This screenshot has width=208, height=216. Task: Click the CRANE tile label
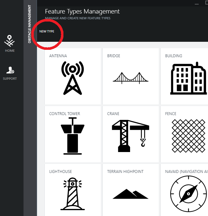tap(113, 114)
